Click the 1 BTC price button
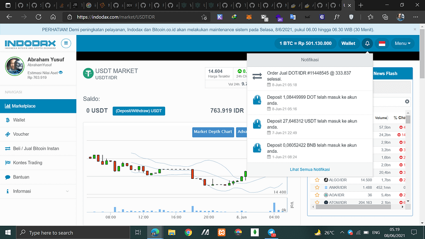Image resolution: width=425 pixels, height=239 pixels. (305, 43)
